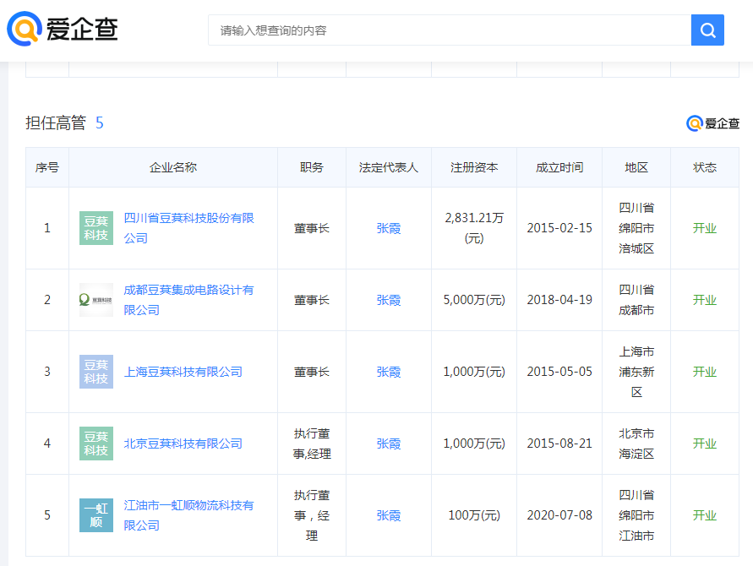Viewport: 753px width, 566px height.
Task: Click the 成都豆荚集成电路 company logo image
Action: pos(96,300)
